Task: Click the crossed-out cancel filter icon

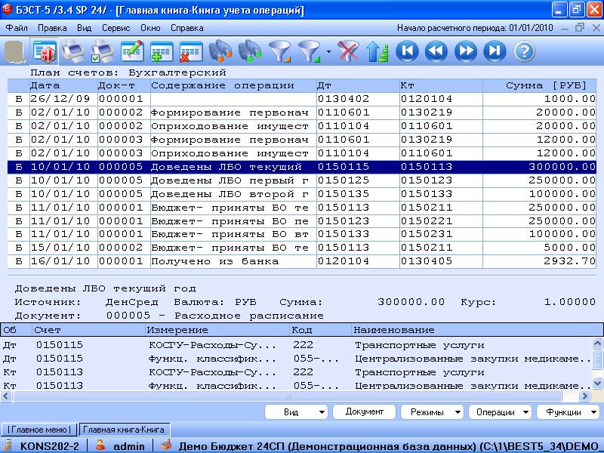Action: (x=347, y=51)
